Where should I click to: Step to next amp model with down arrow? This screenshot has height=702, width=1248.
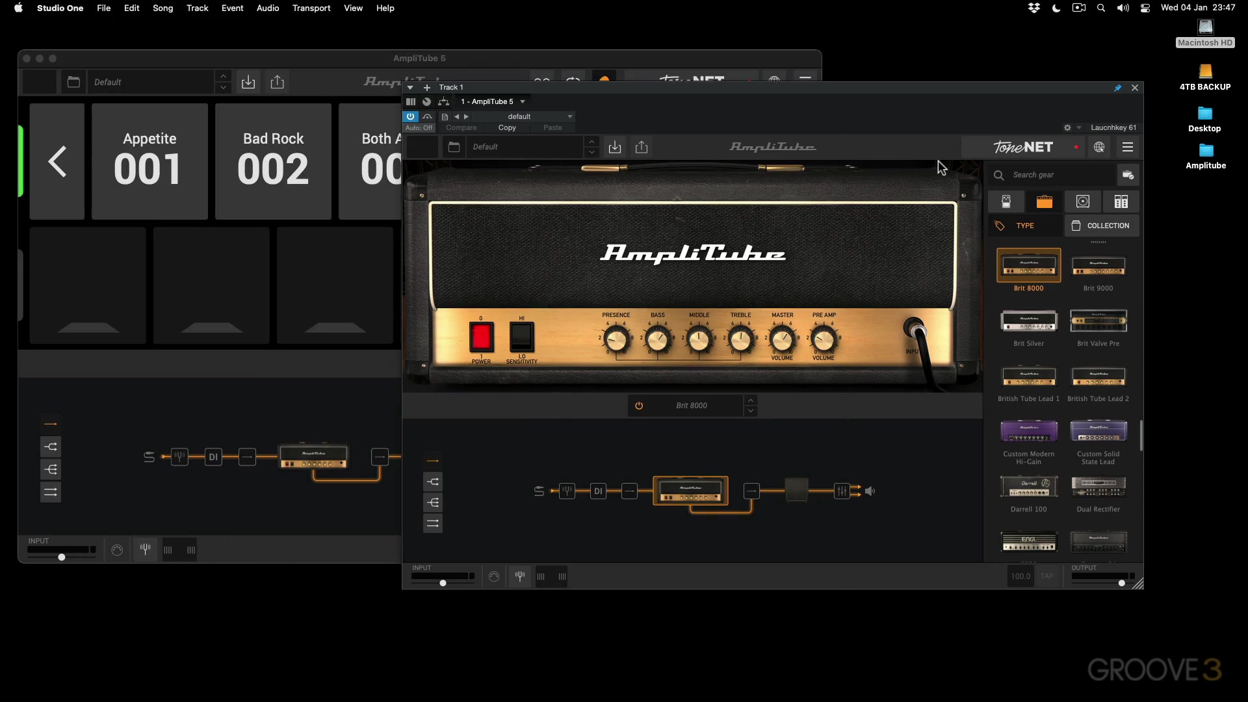pos(751,411)
